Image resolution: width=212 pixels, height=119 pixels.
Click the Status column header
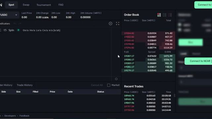coord(101,92)
